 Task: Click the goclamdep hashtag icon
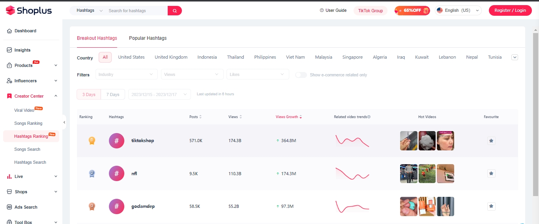coord(116,206)
